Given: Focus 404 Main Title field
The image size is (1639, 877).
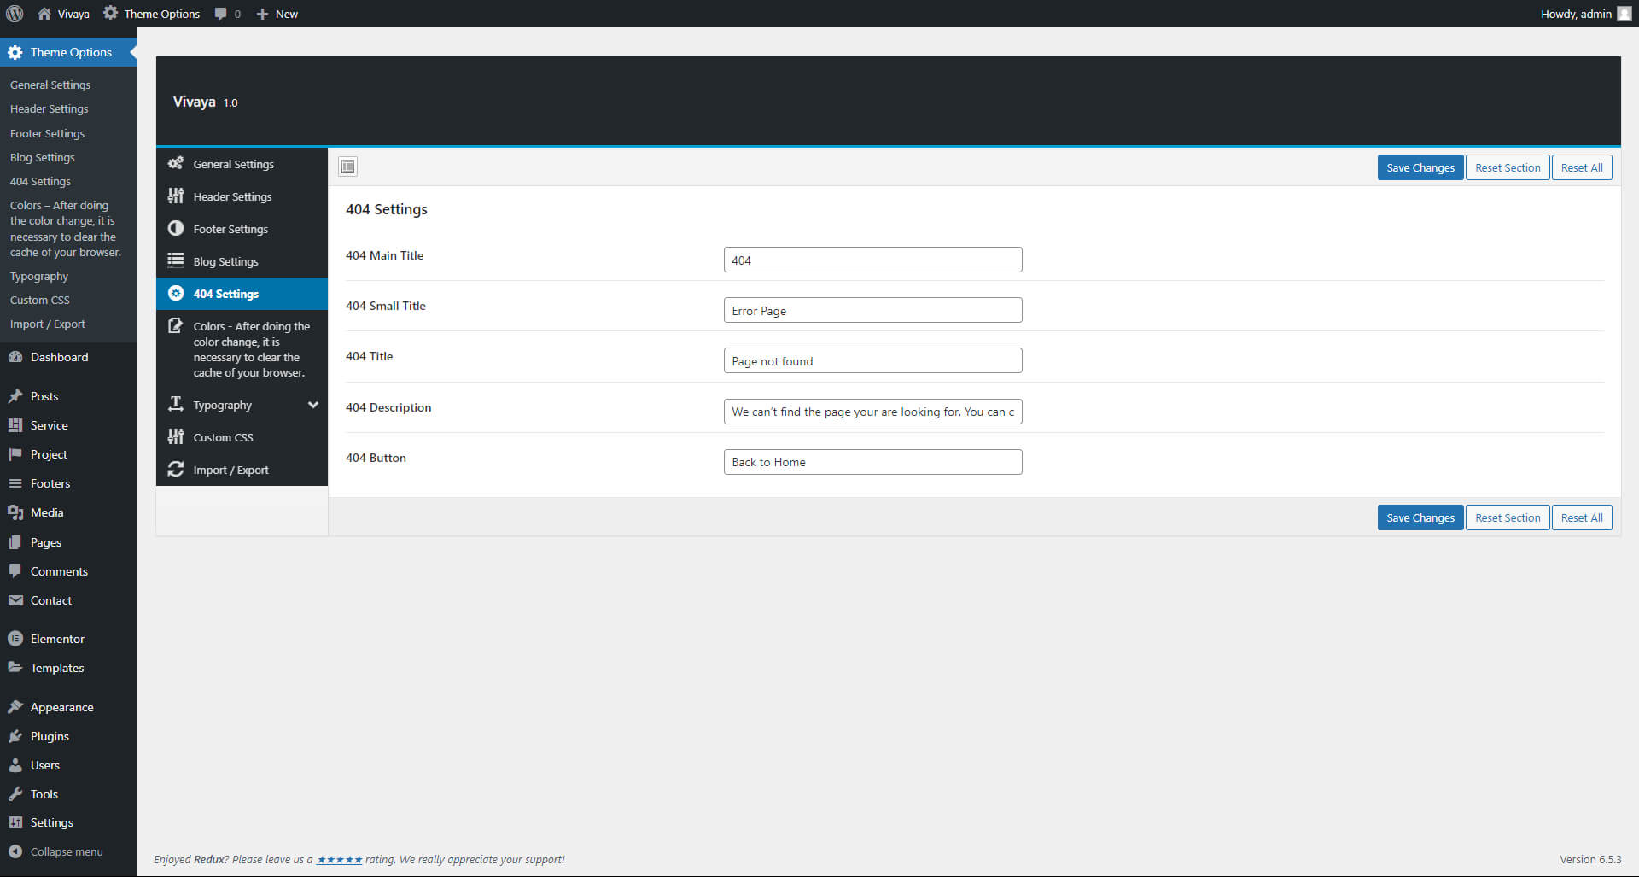Looking at the screenshot, I should [x=872, y=260].
